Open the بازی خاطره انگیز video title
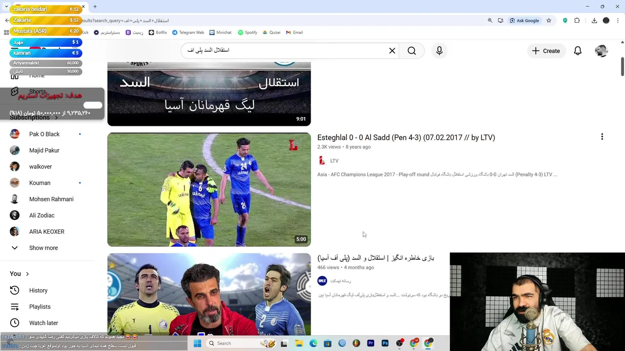 (376, 258)
